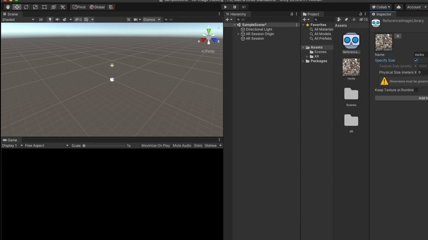Step one frame forward

[244, 7]
